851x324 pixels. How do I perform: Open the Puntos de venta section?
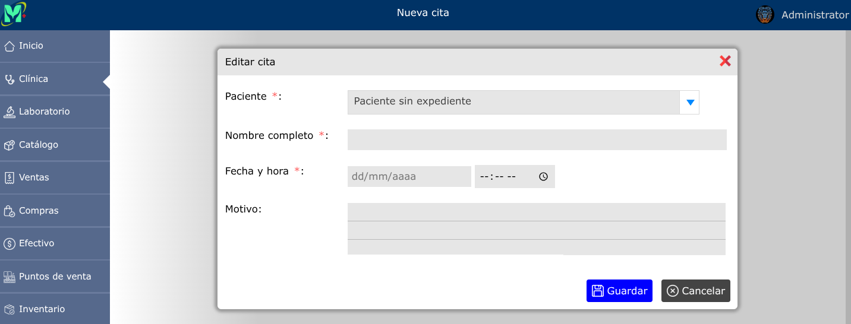tap(55, 277)
